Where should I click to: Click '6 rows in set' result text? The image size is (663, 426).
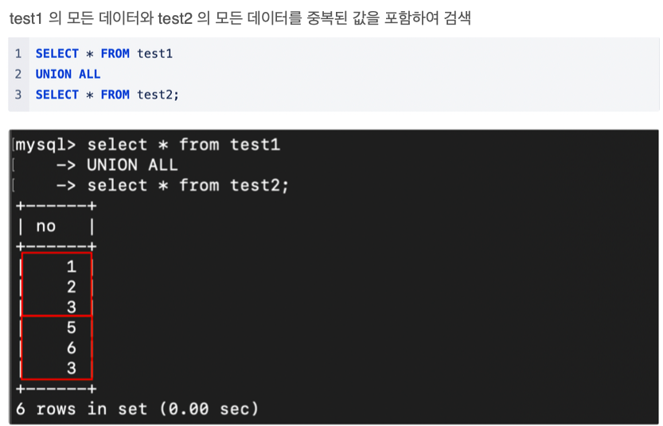pyautogui.click(x=82, y=409)
